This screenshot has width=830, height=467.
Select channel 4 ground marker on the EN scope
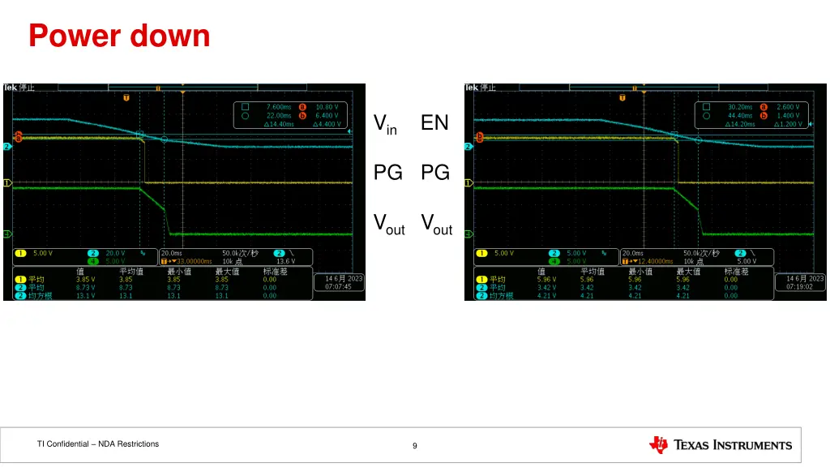[468, 233]
